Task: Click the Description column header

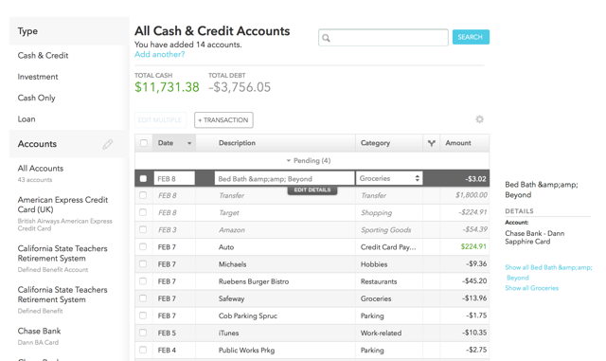Action: [x=237, y=143]
